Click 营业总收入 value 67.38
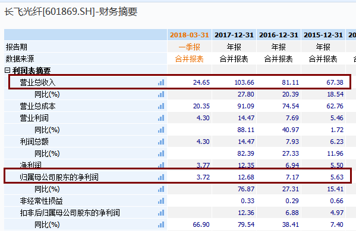The image size is (356, 231). 335,82
